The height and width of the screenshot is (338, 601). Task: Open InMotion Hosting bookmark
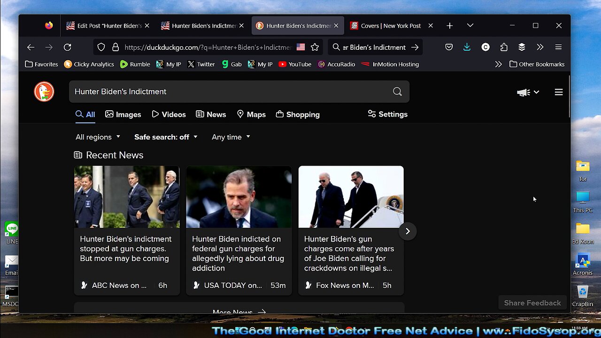(390, 64)
